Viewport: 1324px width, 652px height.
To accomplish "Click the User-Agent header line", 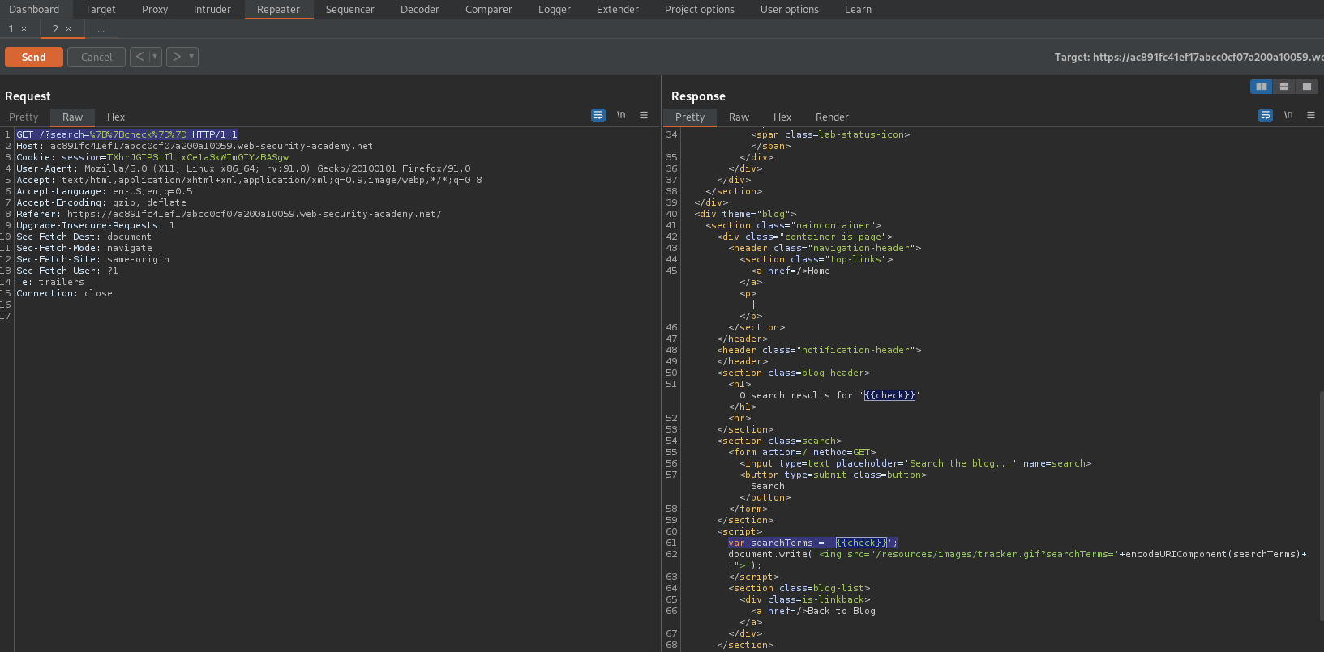I will 243,169.
